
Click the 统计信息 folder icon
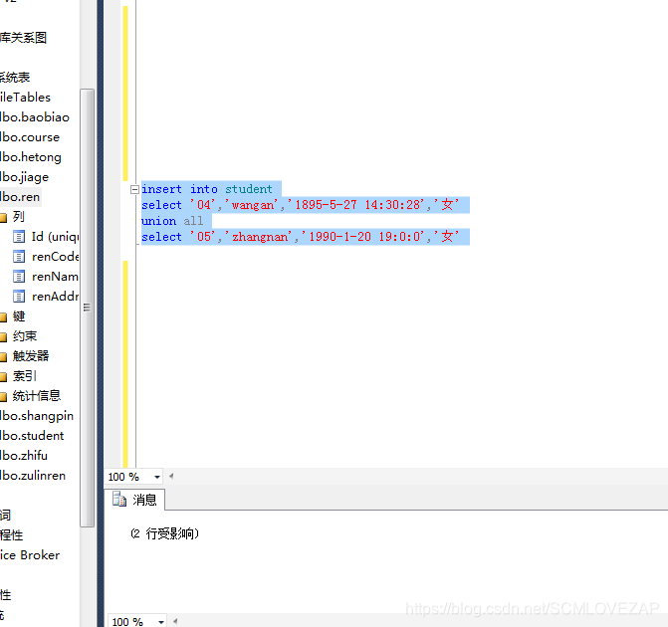[3, 396]
